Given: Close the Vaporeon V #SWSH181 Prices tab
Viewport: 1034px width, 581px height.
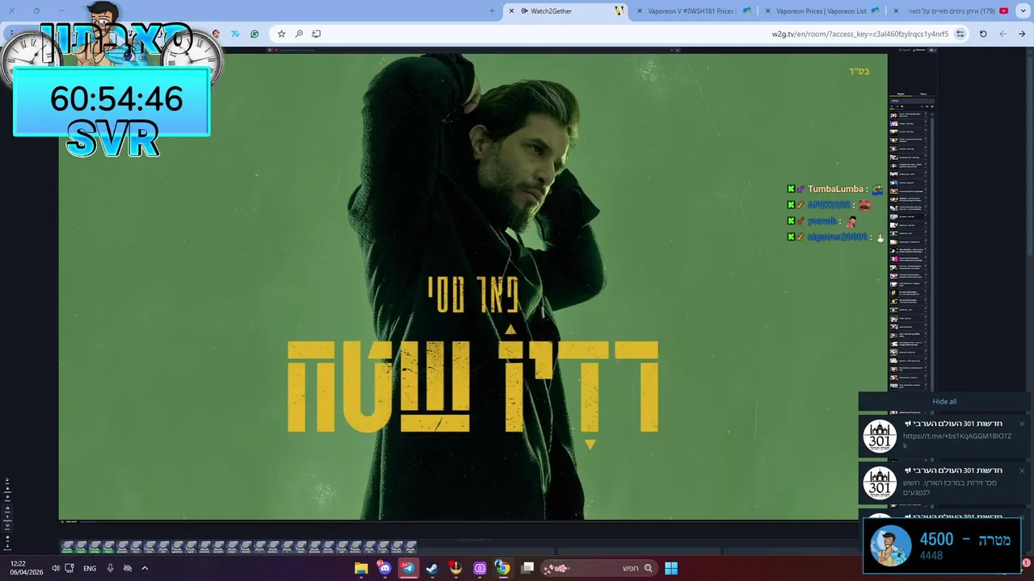Looking at the screenshot, I should coord(640,10).
